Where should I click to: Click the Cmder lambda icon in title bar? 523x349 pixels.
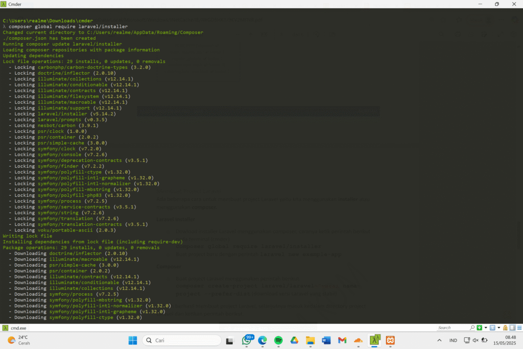pos(5,4)
